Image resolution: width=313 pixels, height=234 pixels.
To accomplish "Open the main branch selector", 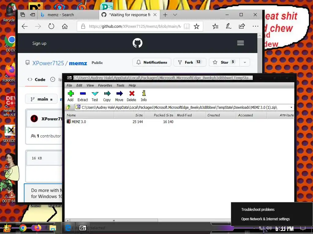I will (42, 99).
